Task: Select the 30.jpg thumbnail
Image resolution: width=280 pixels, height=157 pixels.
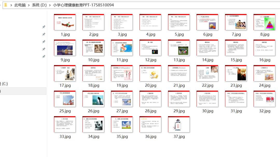Action: [207, 99]
